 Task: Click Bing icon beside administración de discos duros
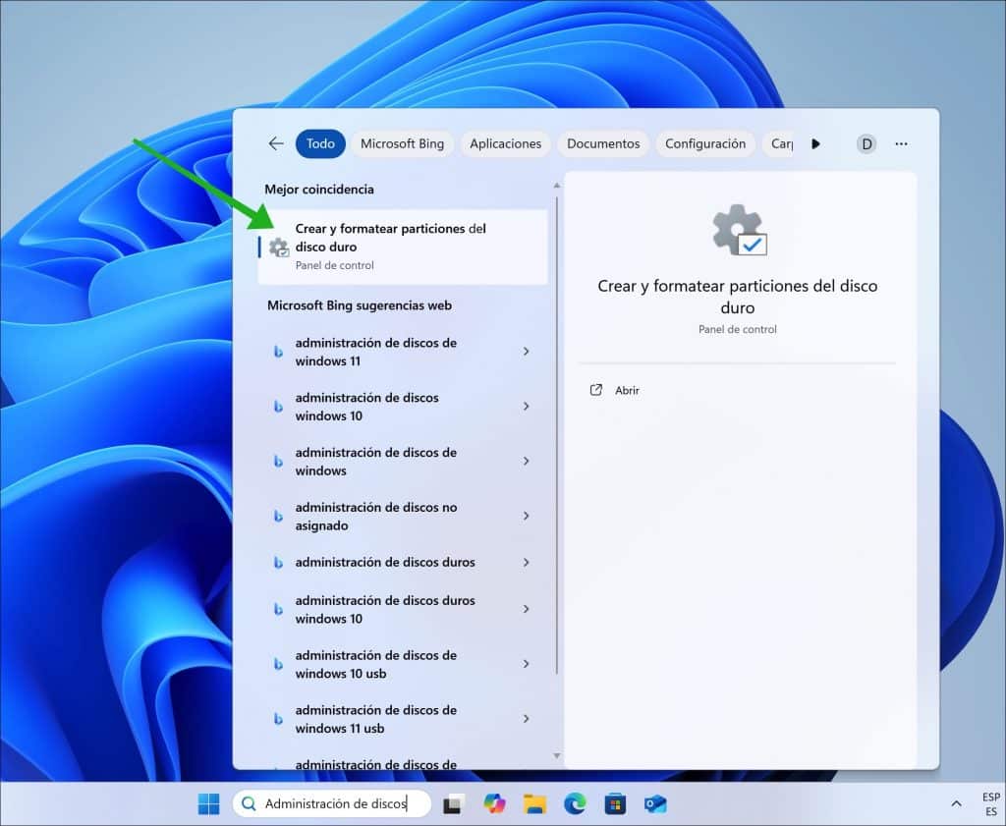(x=278, y=563)
